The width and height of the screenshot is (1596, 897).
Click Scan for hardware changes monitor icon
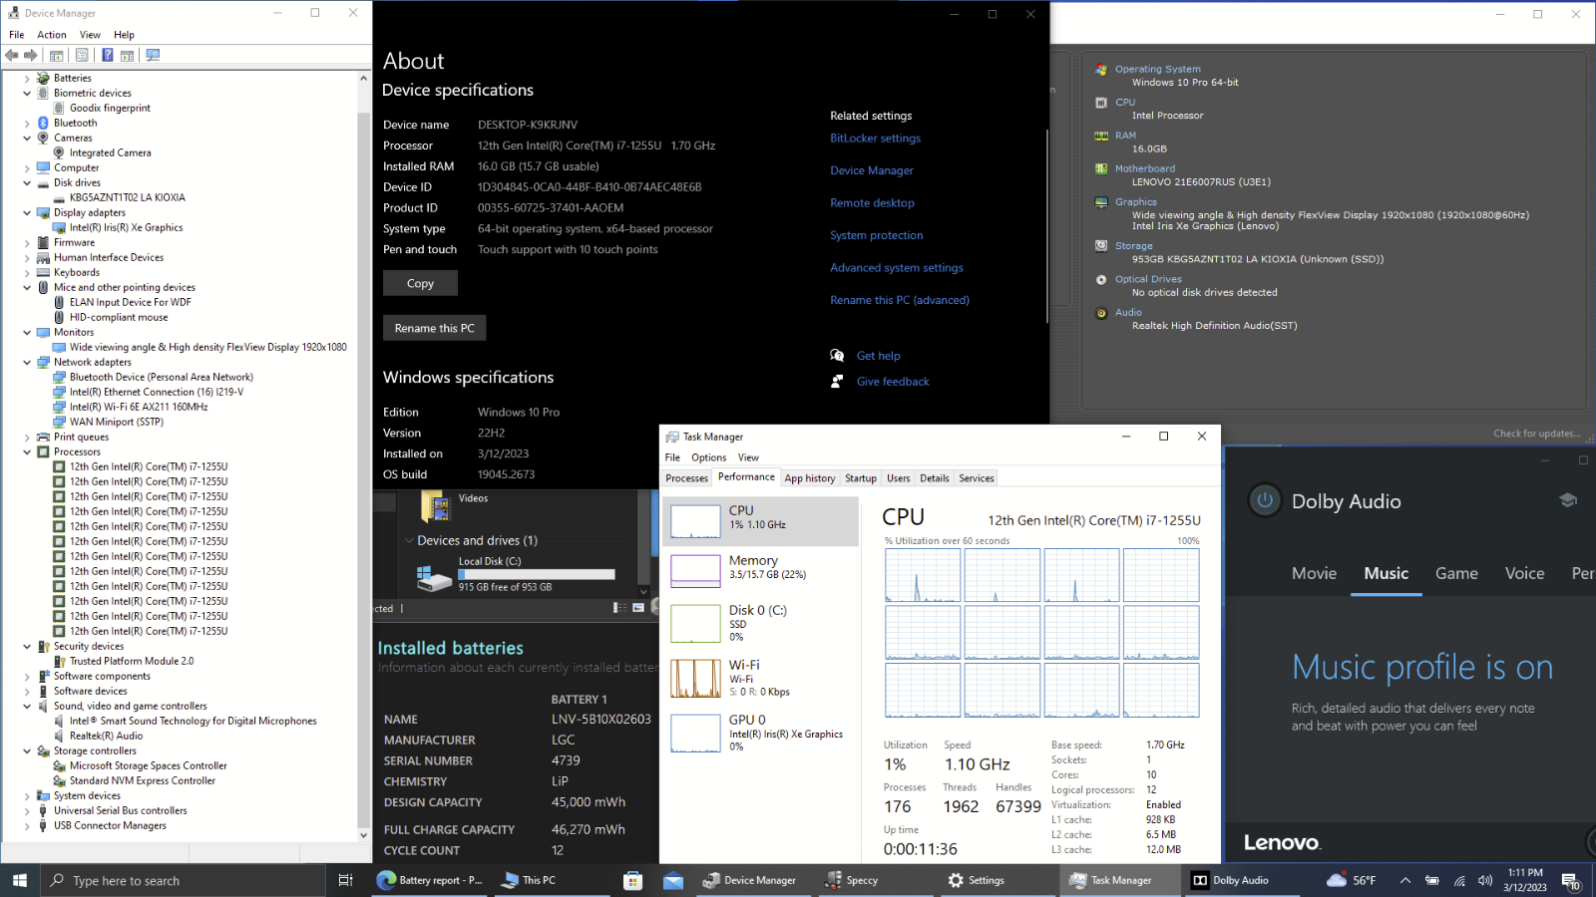point(153,56)
